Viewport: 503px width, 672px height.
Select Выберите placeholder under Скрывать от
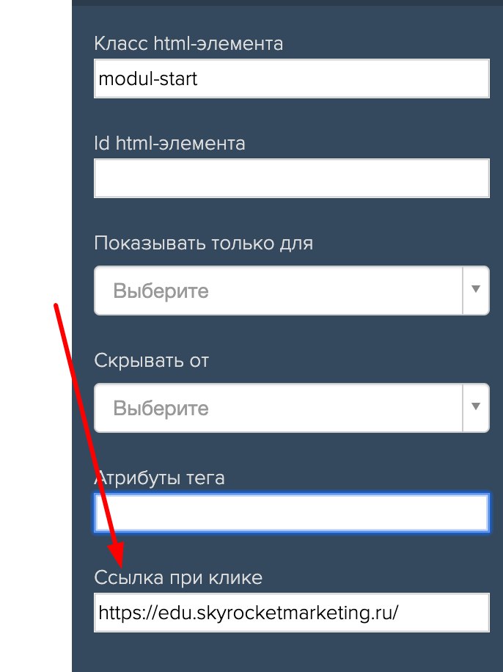click(x=161, y=408)
